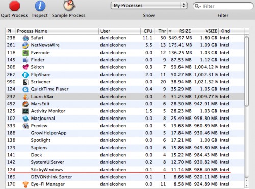Click the MarsEdit icon

[x=25, y=104]
